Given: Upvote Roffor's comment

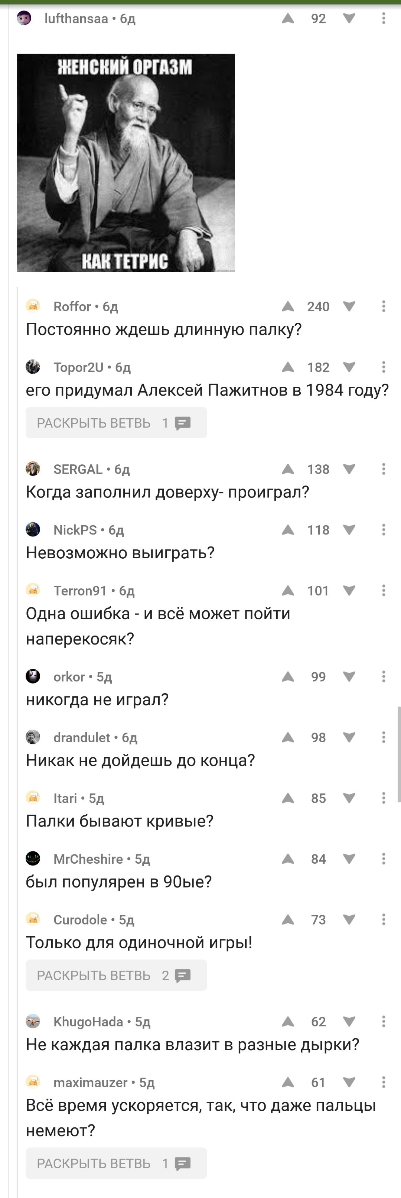Looking at the screenshot, I should tap(288, 306).
